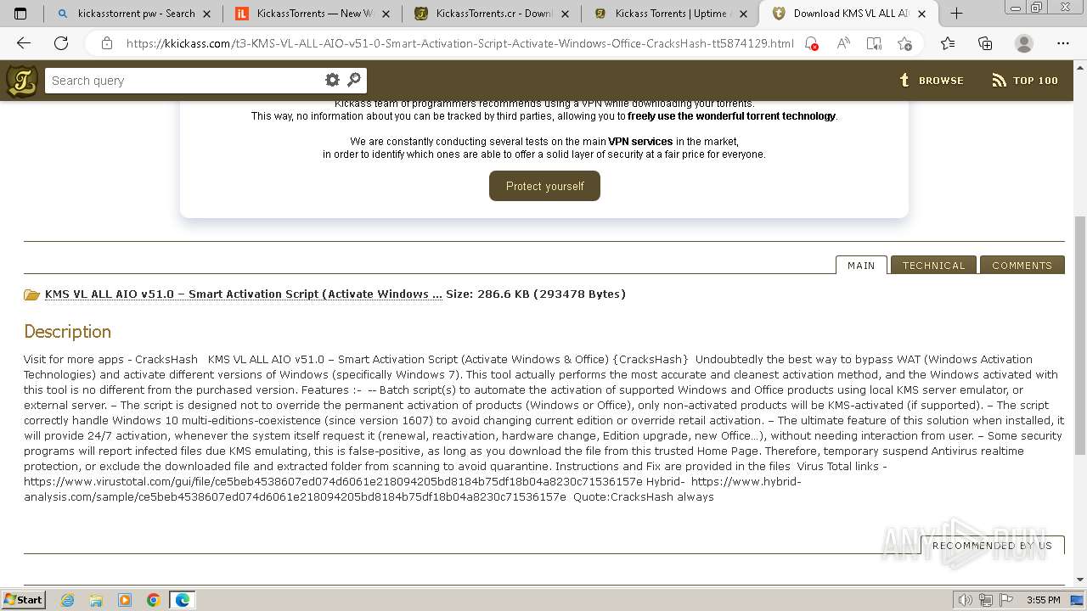Submit search with magnifier icon
This screenshot has height=611, width=1087.
[354, 80]
